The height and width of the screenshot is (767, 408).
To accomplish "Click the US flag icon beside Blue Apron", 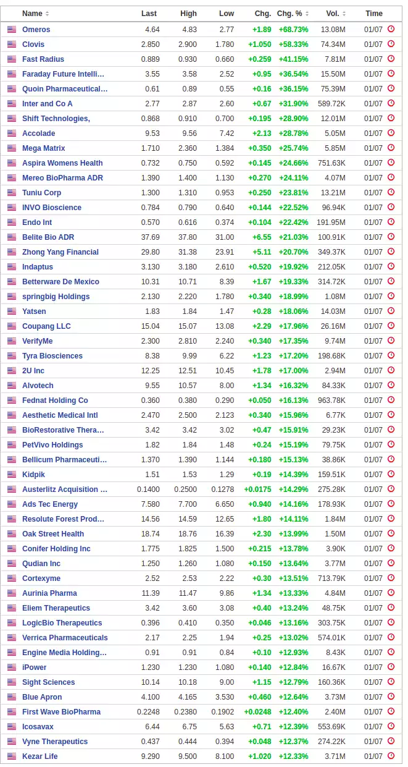I will [12, 697].
